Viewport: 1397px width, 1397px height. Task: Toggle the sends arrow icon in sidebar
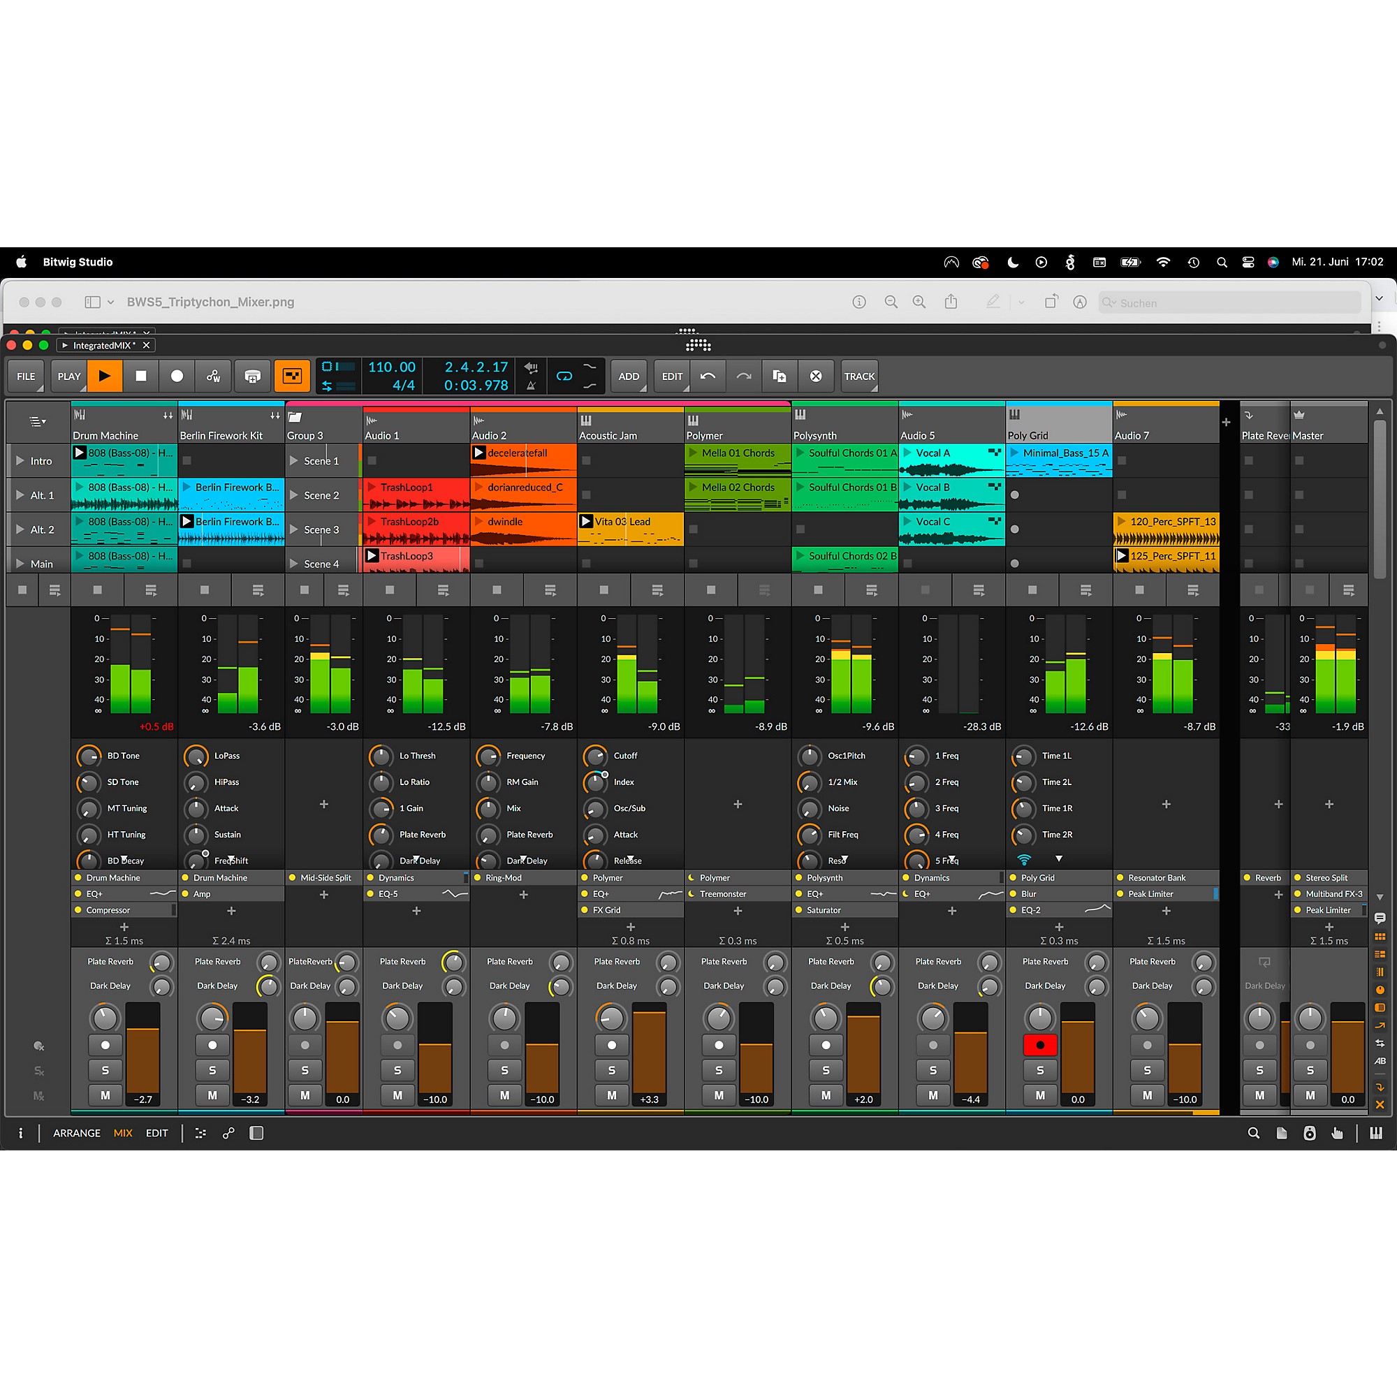[1380, 1025]
